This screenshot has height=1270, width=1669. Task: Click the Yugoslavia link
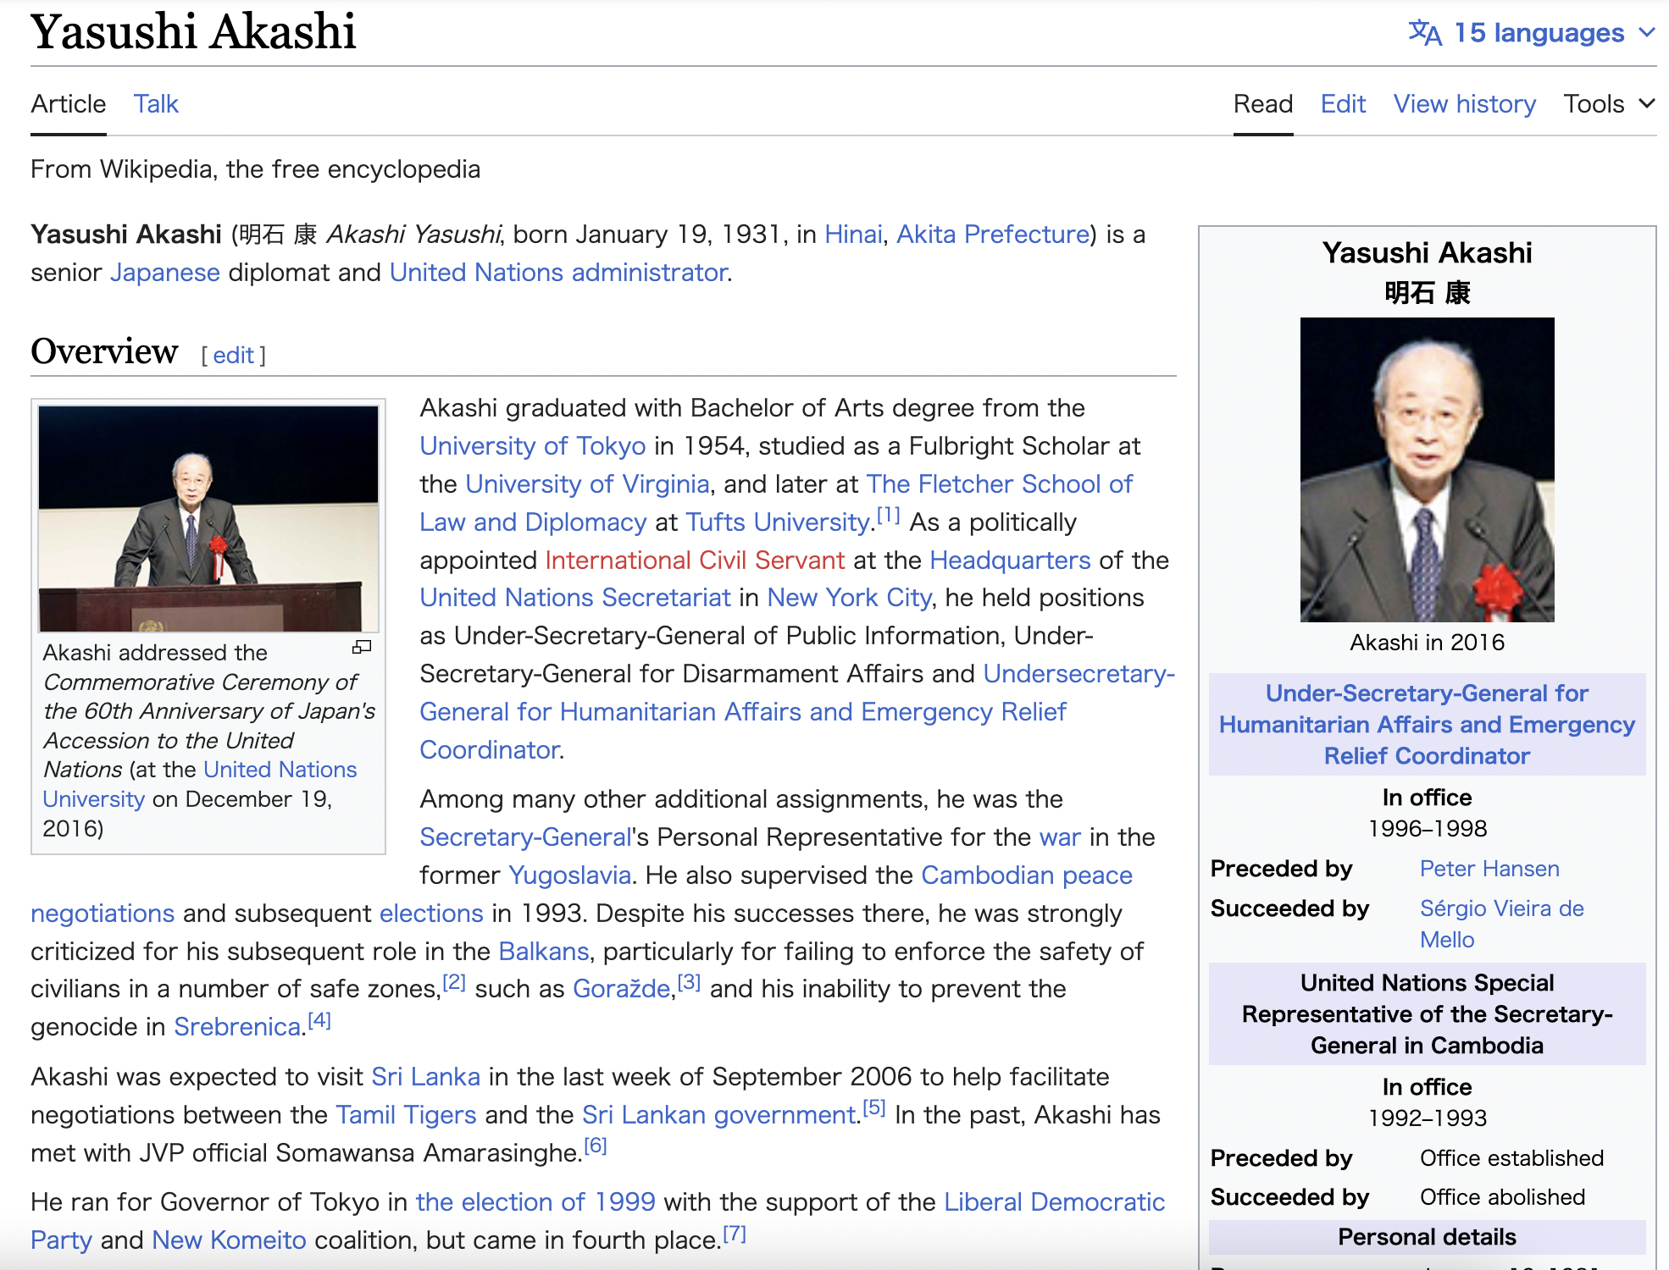[570, 875]
